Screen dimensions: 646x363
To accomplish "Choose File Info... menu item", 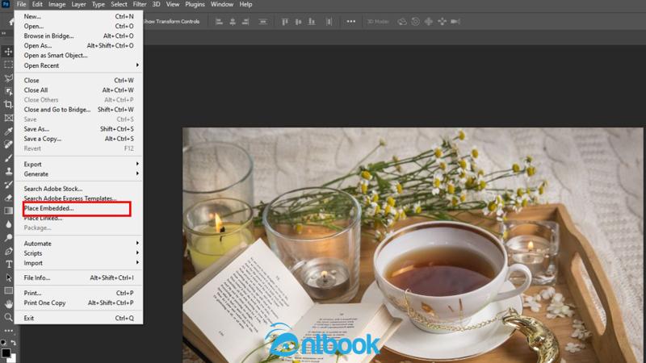I will [78, 277].
